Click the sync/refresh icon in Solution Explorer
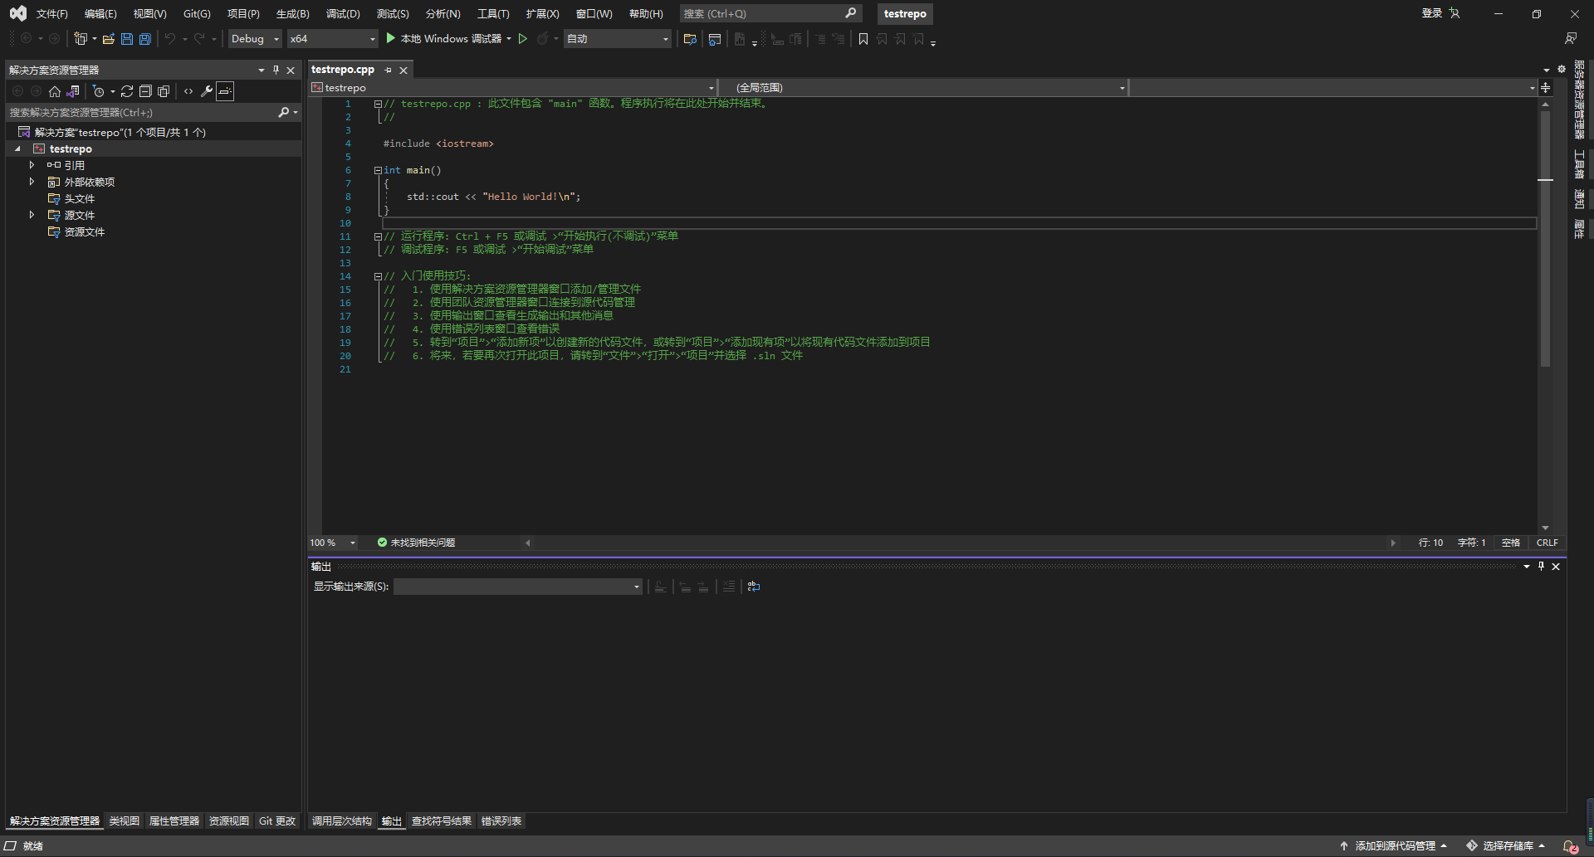The height and width of the screenshot is (857, 1594). click(127, 91)
